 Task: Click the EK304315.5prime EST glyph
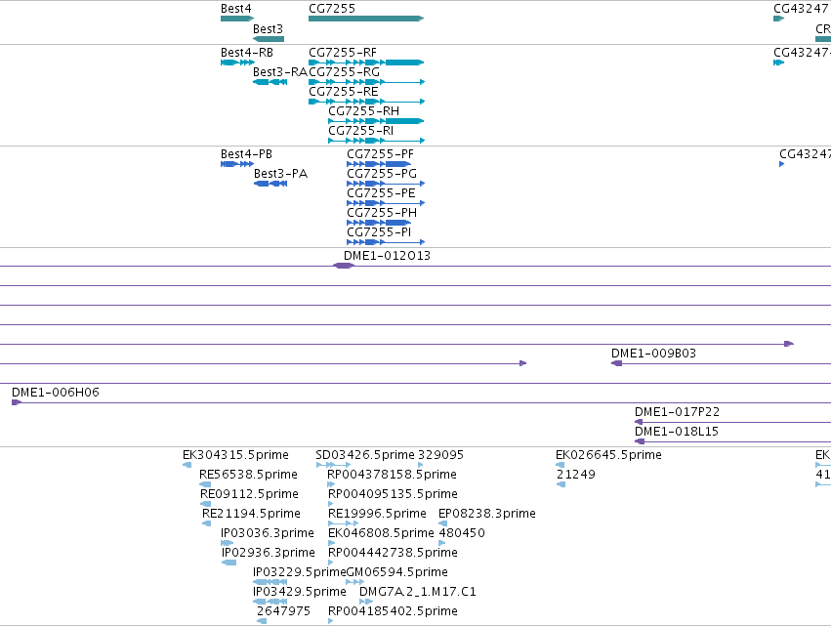click(x=187, y=465)
